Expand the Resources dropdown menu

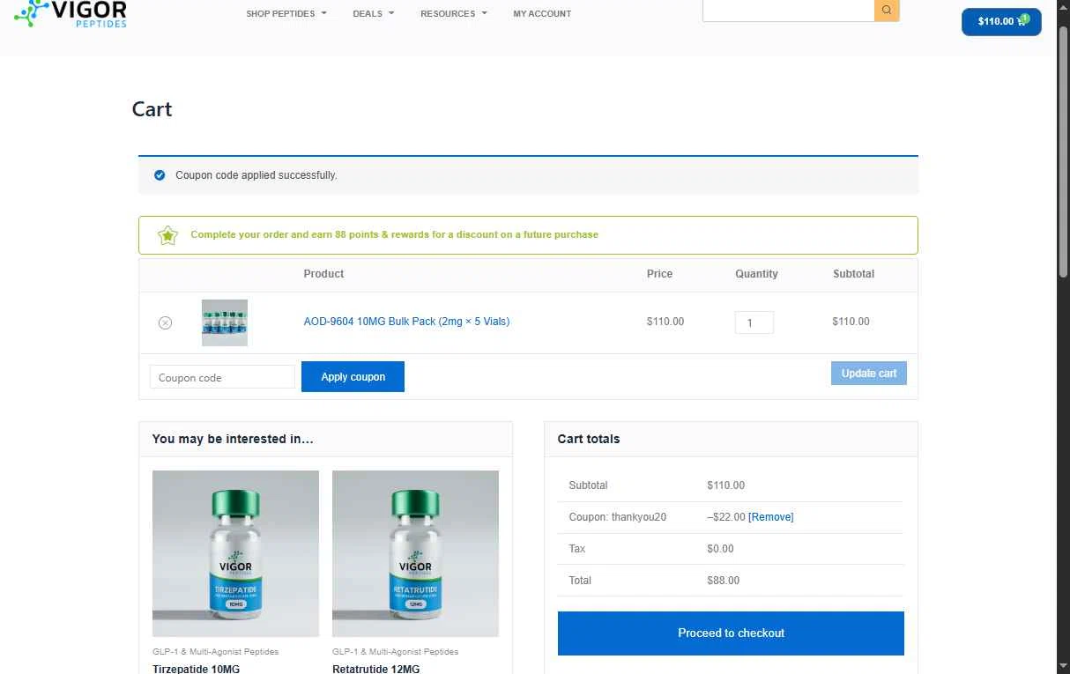454,13
